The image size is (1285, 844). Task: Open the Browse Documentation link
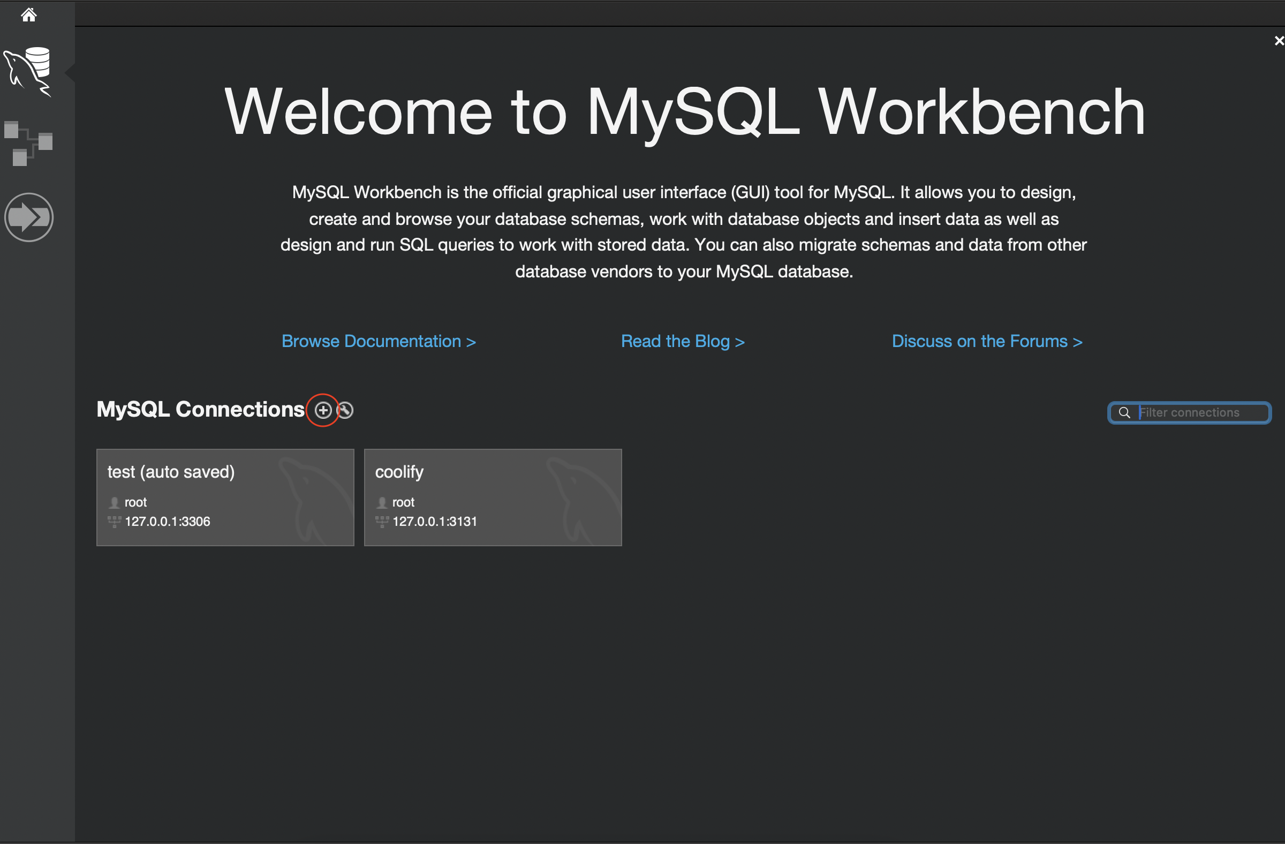[379, 341]
